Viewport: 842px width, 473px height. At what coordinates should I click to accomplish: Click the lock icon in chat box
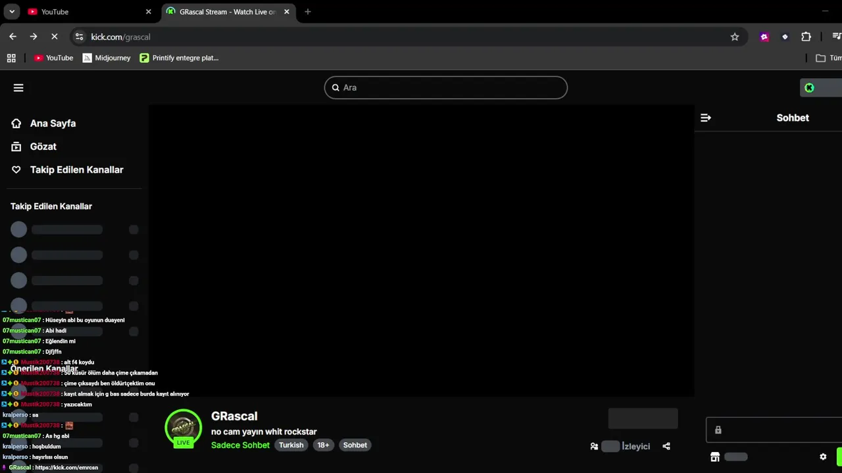pyautogui.click(x=718, y=430)
